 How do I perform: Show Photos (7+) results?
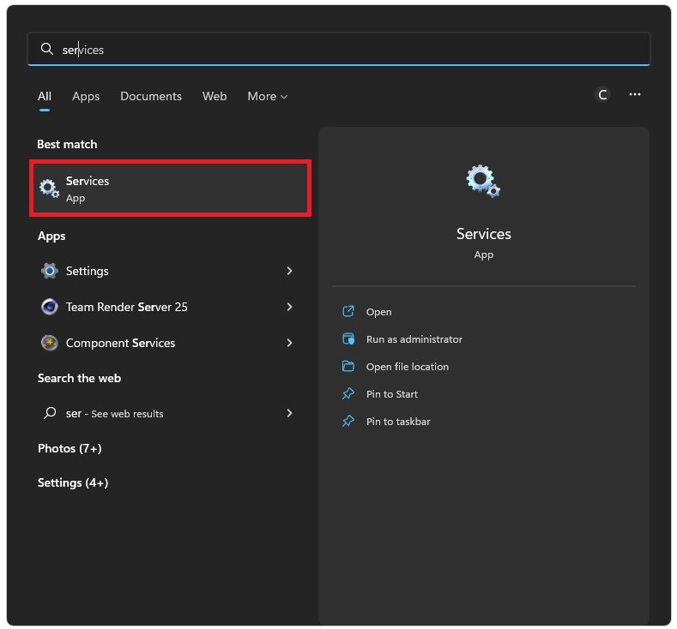coord(70,448)
